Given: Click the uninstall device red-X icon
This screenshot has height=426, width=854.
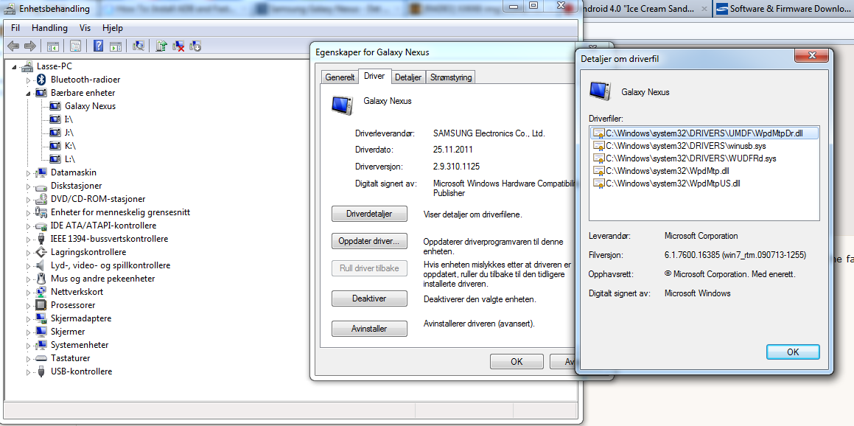Looking at the screenshot, I should (x=178, y=46).
